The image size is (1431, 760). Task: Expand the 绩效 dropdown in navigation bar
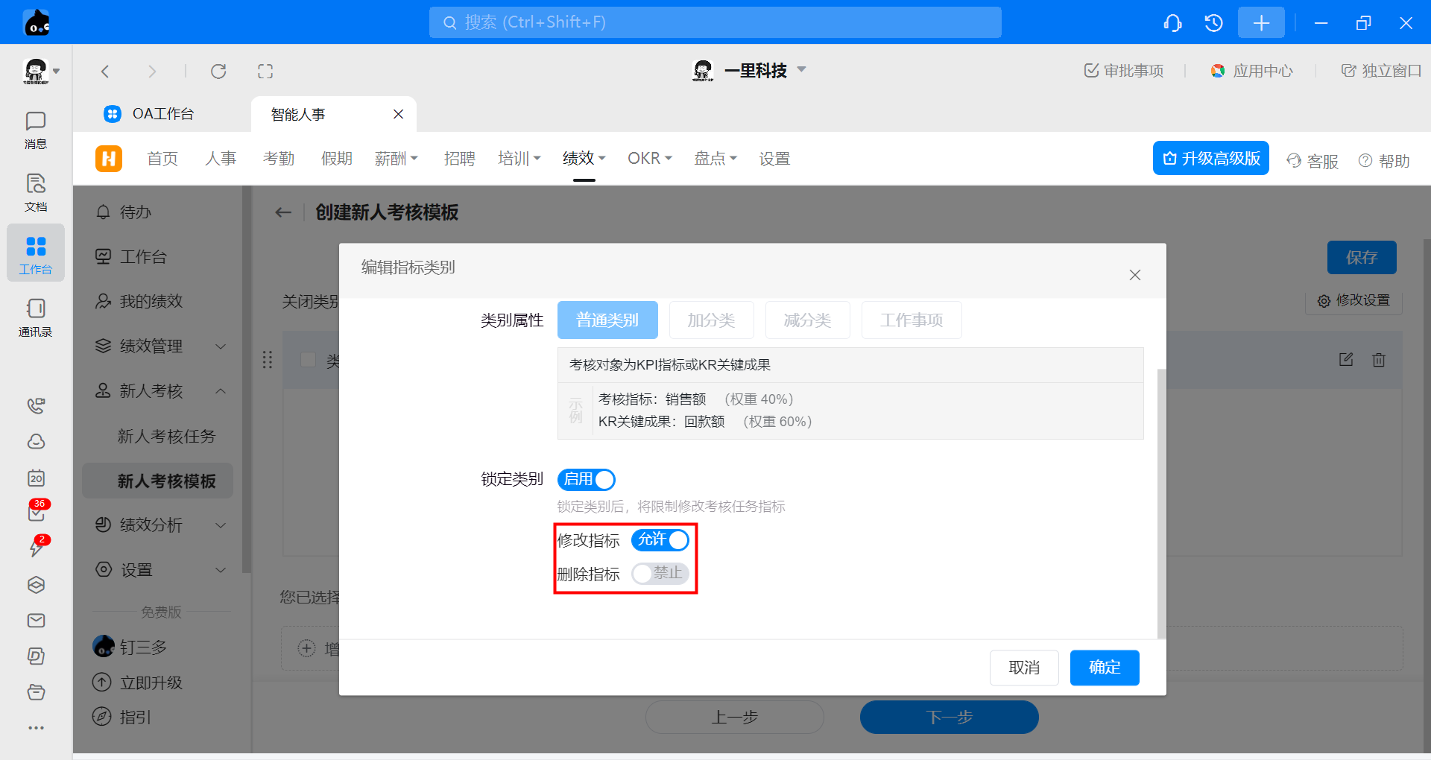[584, 159]
